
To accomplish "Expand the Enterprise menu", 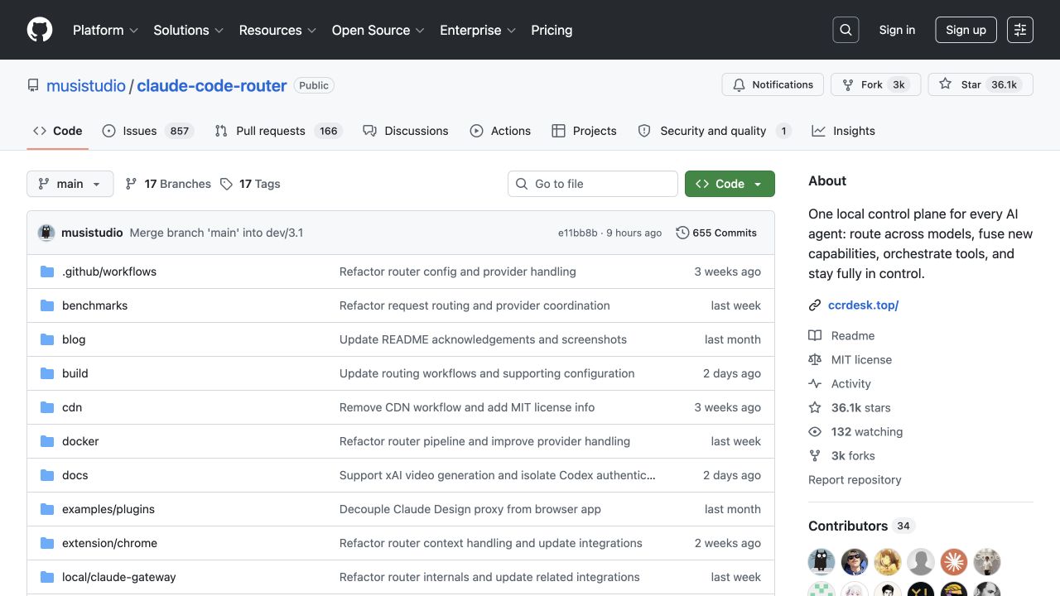I will 478,30.
